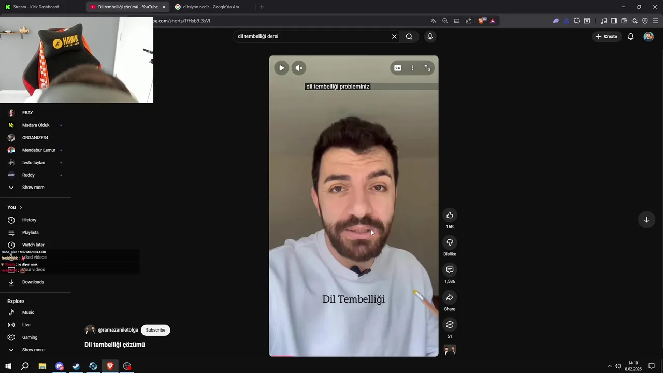Click the YouTube search magnifier button

point(409,36)
